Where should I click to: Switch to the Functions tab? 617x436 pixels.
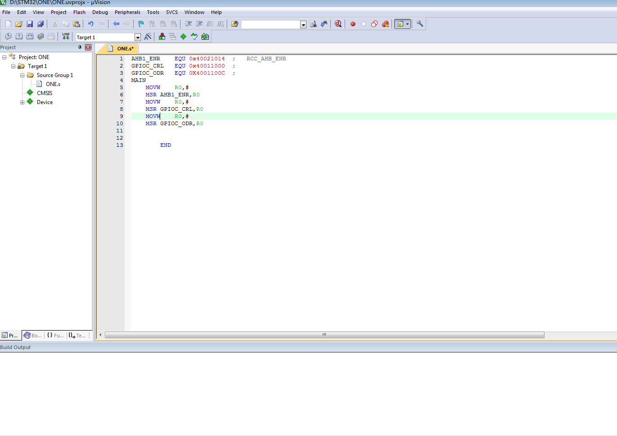point(55,336)
